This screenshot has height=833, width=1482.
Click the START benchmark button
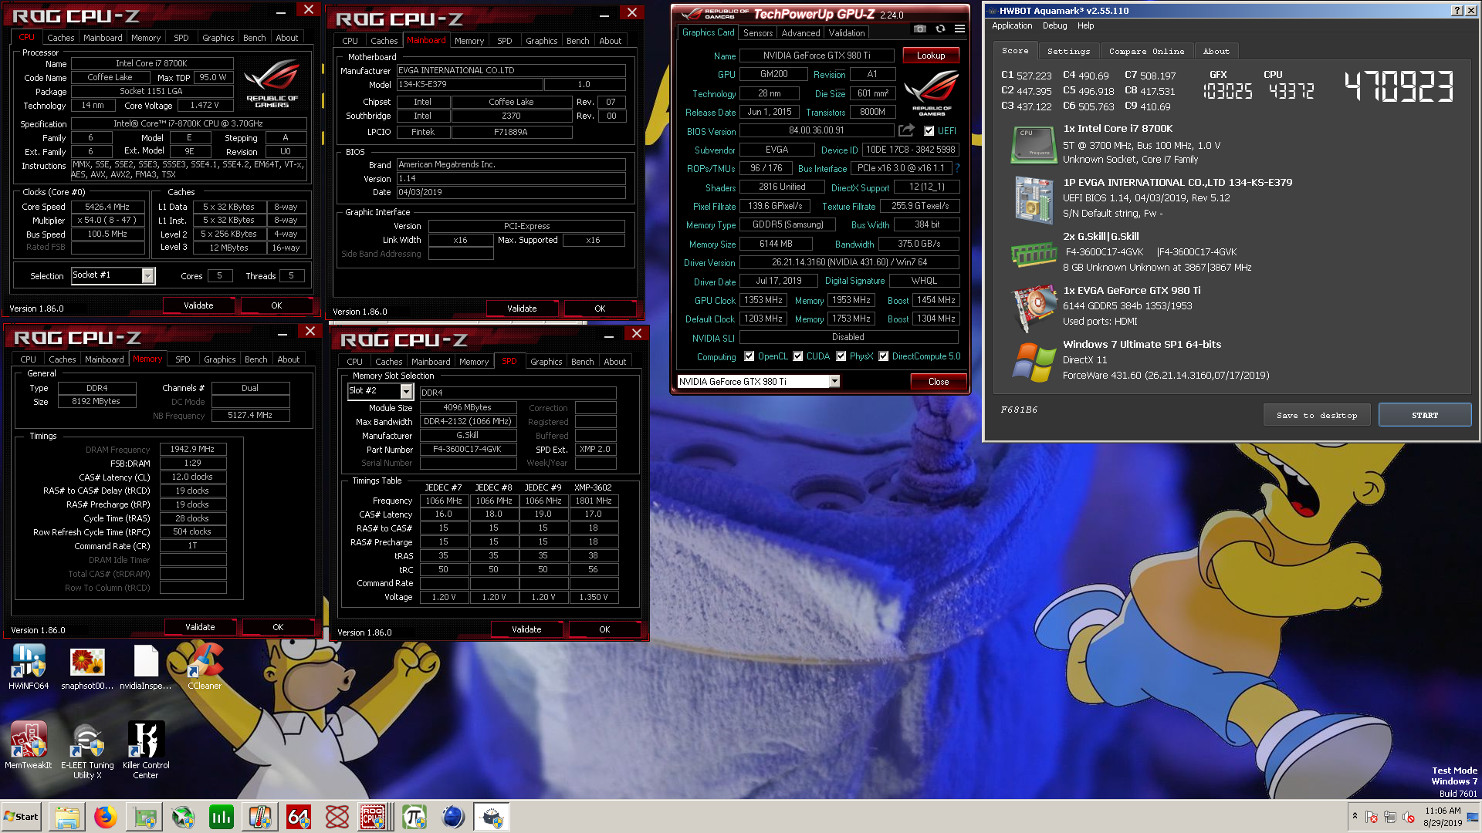tap(1425, 415)
